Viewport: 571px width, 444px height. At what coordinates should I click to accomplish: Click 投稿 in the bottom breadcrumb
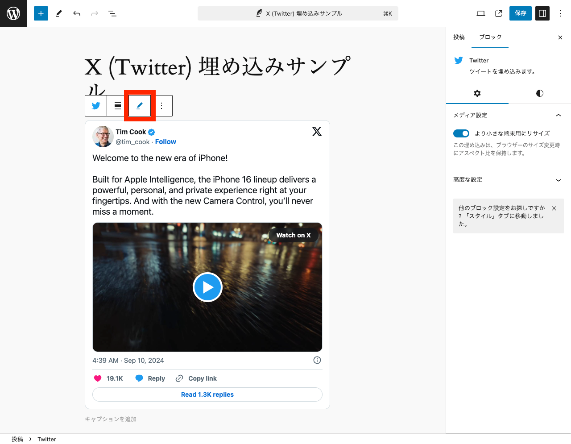[x=17, y=439]
